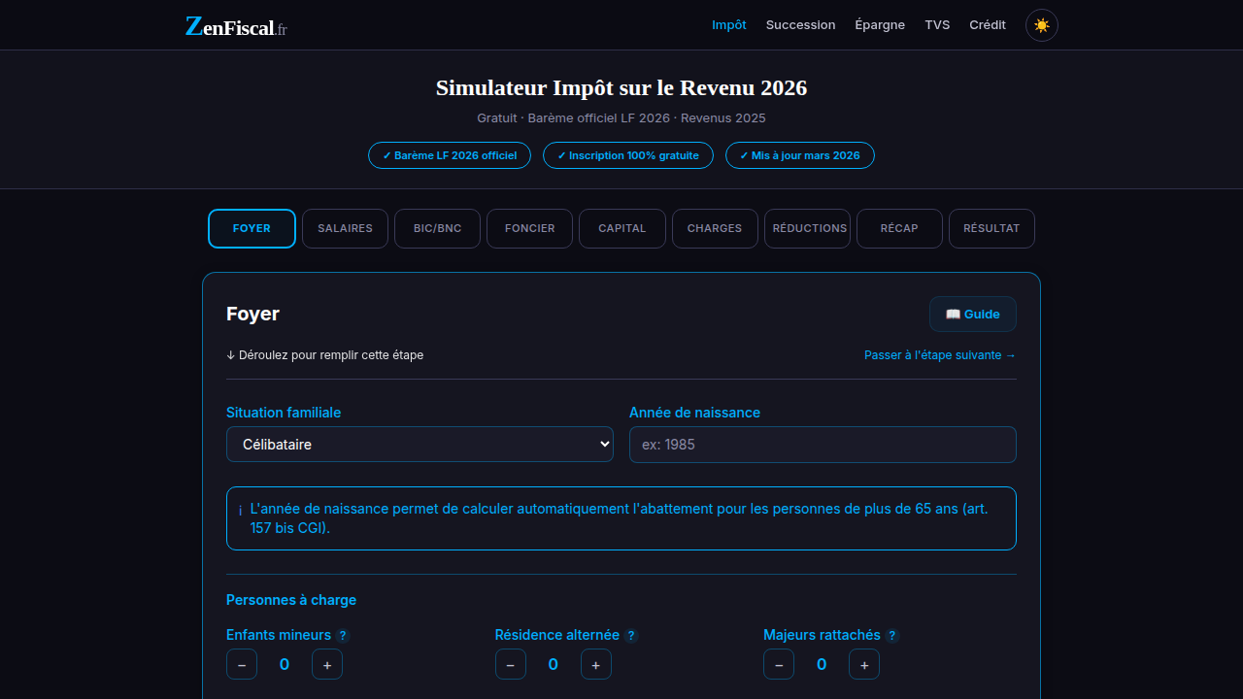Switch to the RÉSULTAT step tab
The width and height of the screenshot is (1243, 699).
(991, 229)
